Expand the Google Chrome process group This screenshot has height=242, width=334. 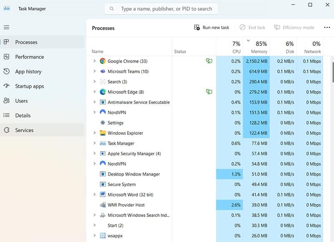pyautogui.click(x=94, y=60)
